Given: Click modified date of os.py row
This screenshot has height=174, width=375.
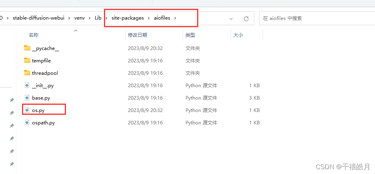Looking at the screenshot, I should tap(145, 110).
